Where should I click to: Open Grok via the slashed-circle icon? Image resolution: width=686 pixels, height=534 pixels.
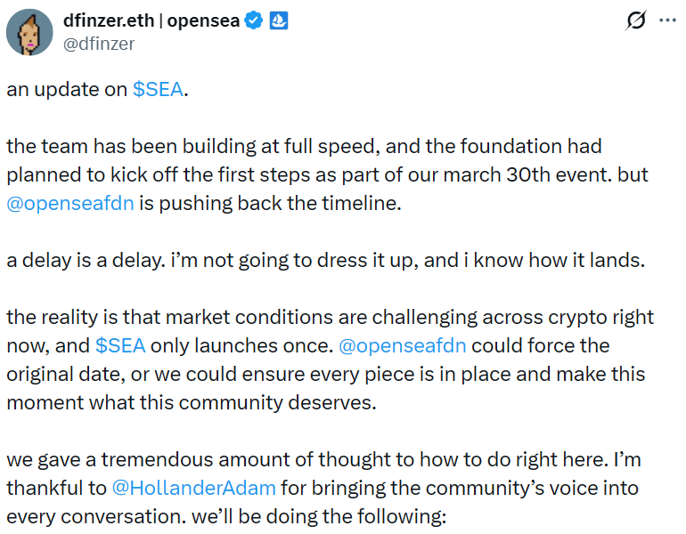tap(636, 20)
